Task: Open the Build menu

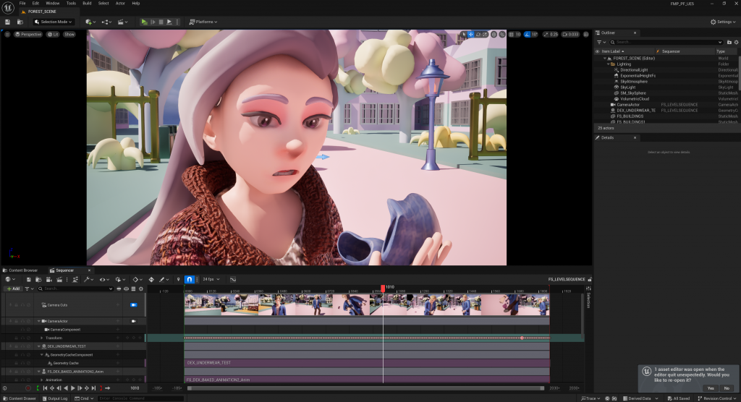Action: pyautogui.click(x=87, y=4)
